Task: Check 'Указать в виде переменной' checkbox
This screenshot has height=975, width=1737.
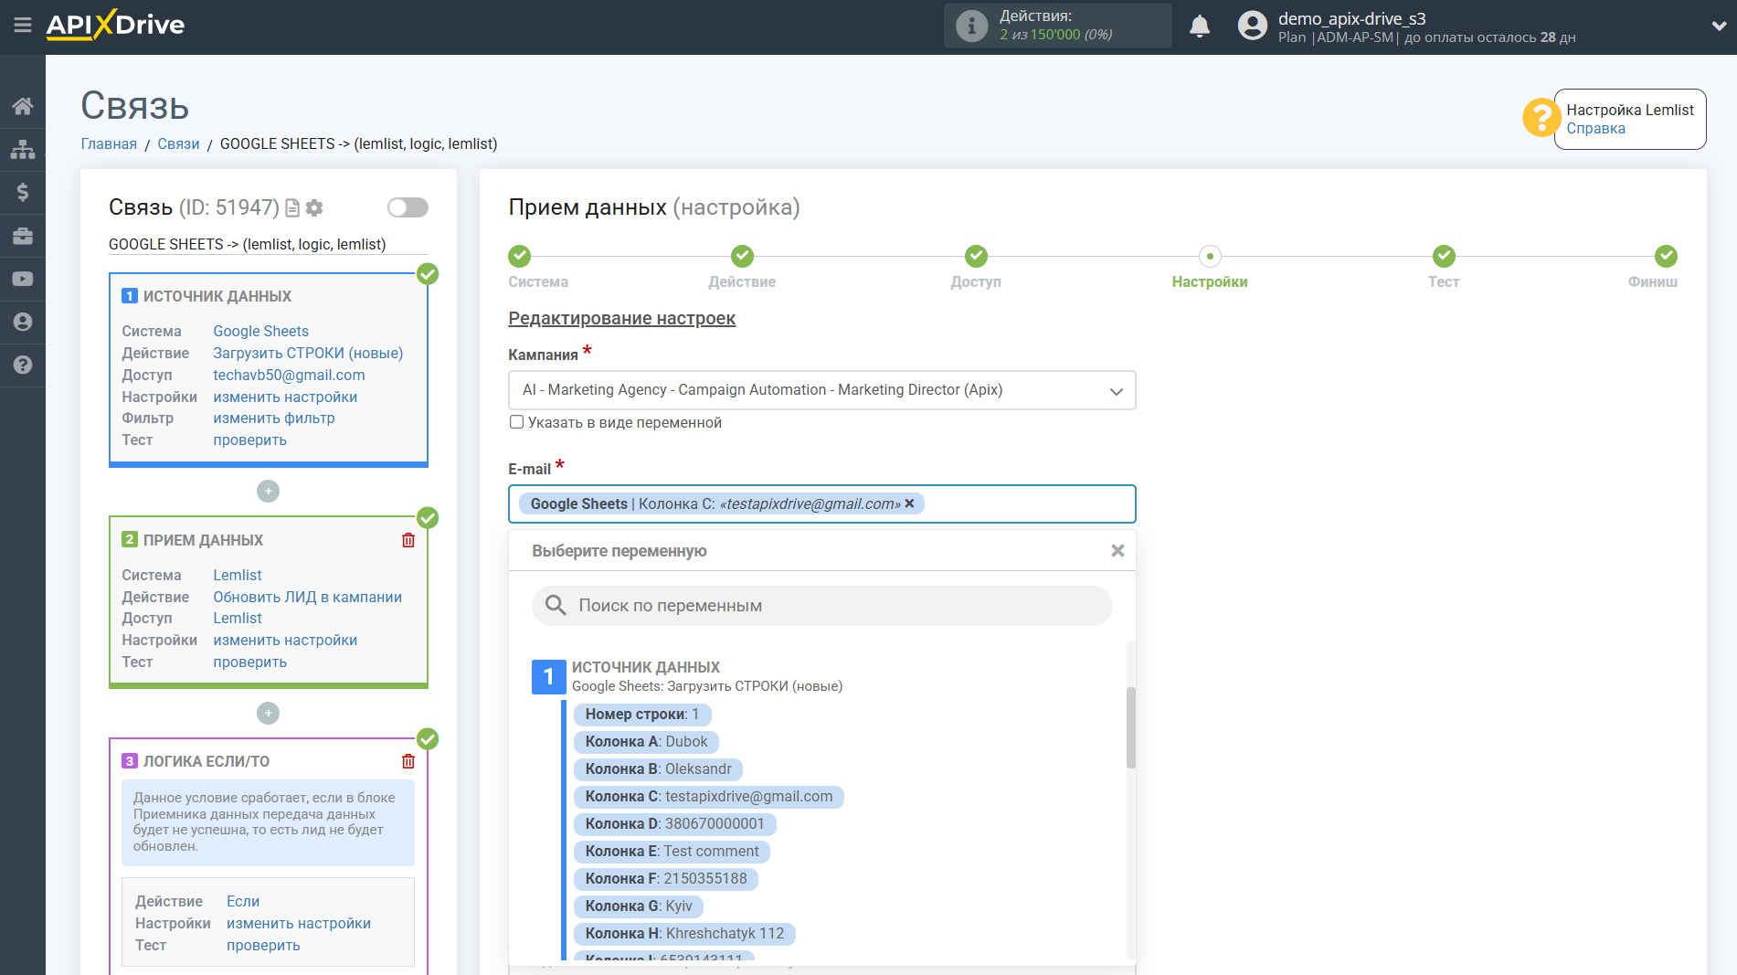Action: pyautogui.click(x=516, y=422)
